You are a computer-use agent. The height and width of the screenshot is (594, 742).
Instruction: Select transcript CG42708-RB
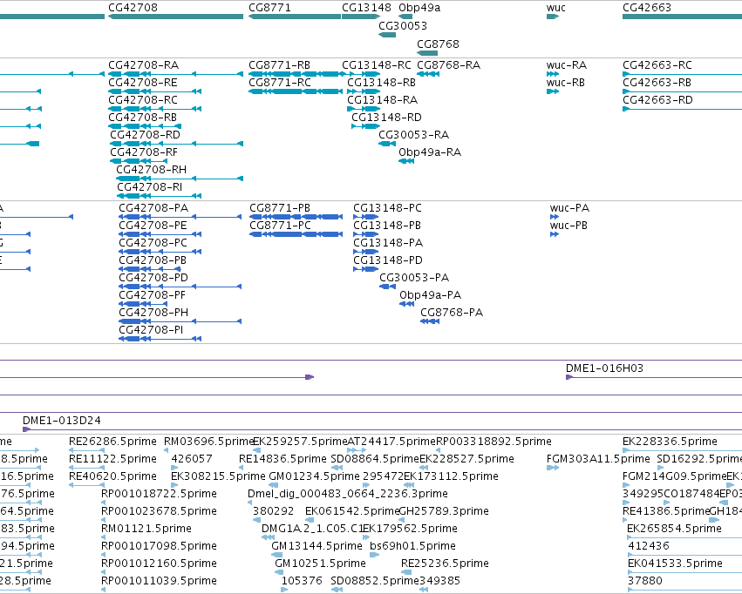145,126
